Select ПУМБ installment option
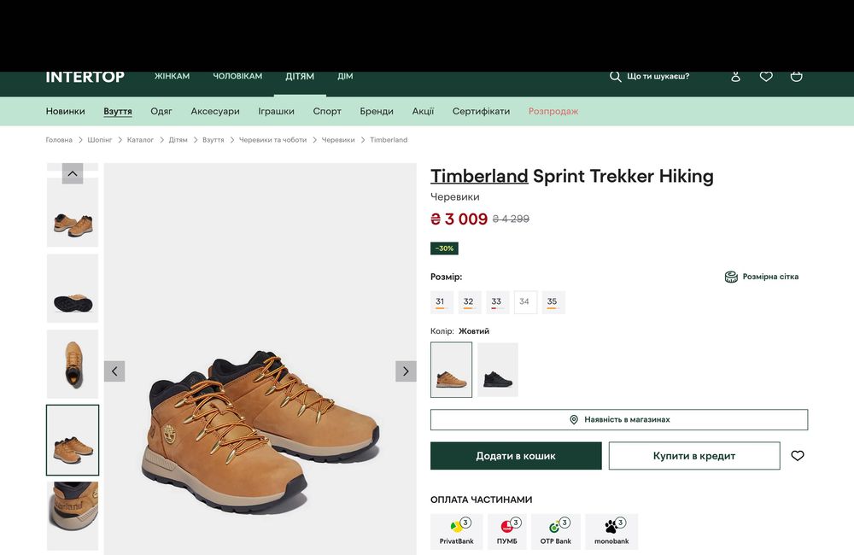 pyautogui.click(x=507, y=532)
